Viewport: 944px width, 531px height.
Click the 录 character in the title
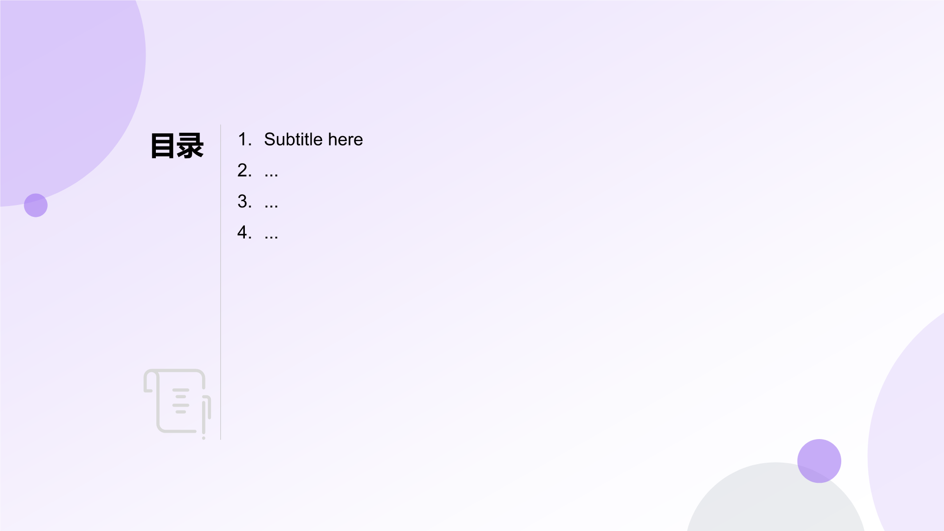(x=190, y=146)
